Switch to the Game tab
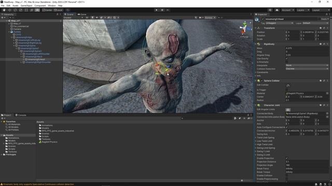Viewport: 332px width, 186px height. tap(82, 14)
